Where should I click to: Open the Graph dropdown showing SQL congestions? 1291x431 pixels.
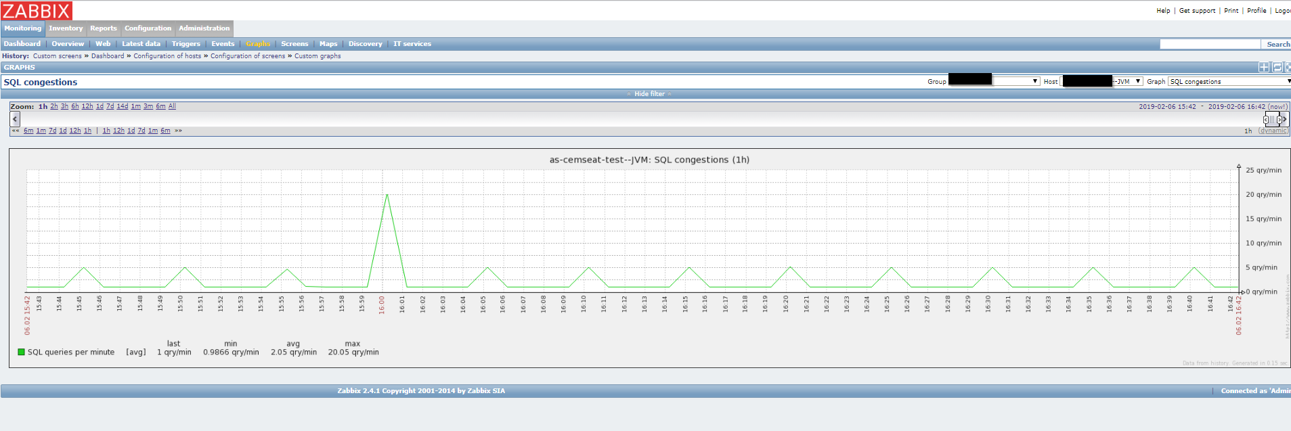click(x=1229, y=81)
